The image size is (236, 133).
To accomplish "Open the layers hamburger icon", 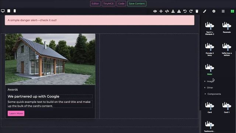I will pyautogui.click(x=223, y=11).
